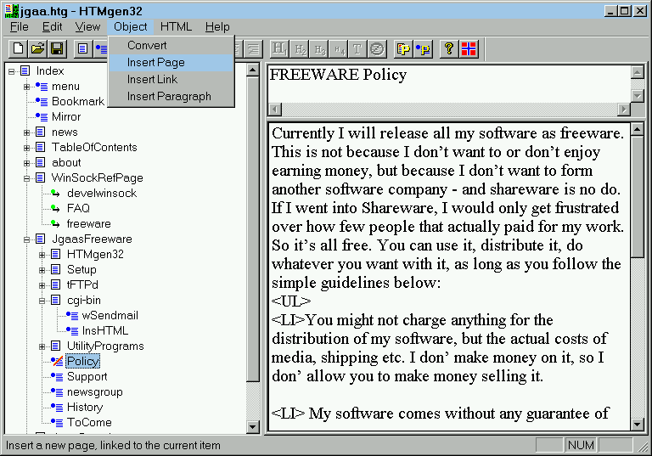This screenshot has width=652, height=456.
Task: Click the Norwegian flag toolbar icon
Action: 468,49
